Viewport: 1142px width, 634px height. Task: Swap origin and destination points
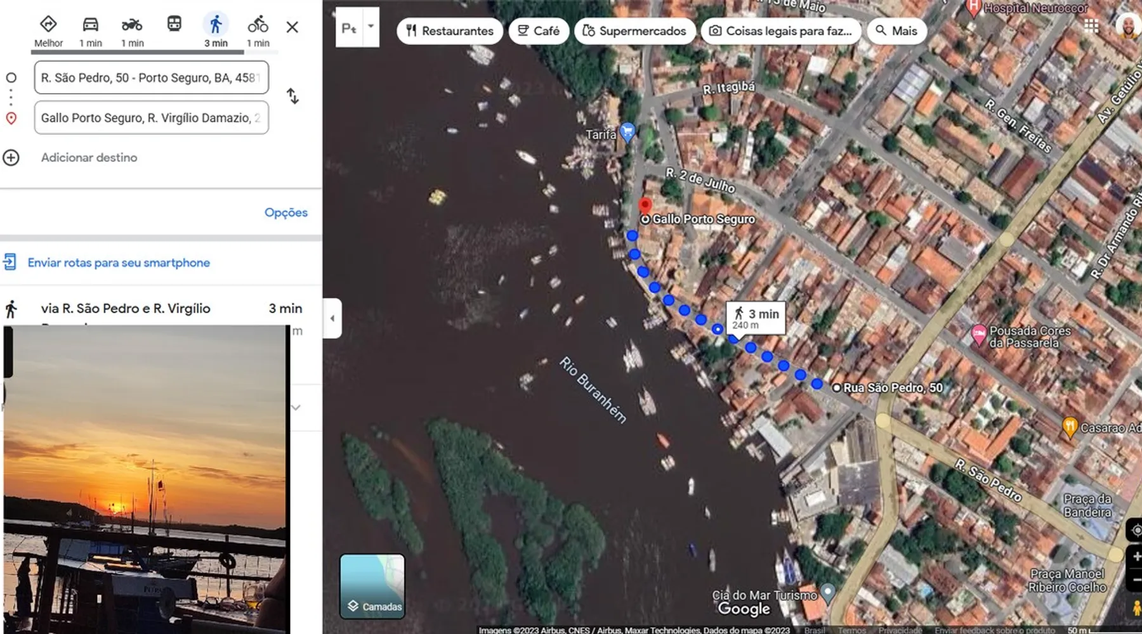click(x=292, y=96)
